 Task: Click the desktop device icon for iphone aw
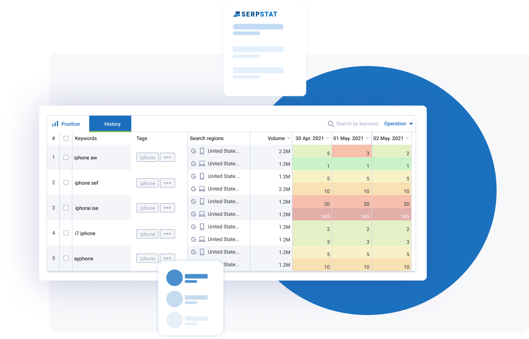pos(202,164)
